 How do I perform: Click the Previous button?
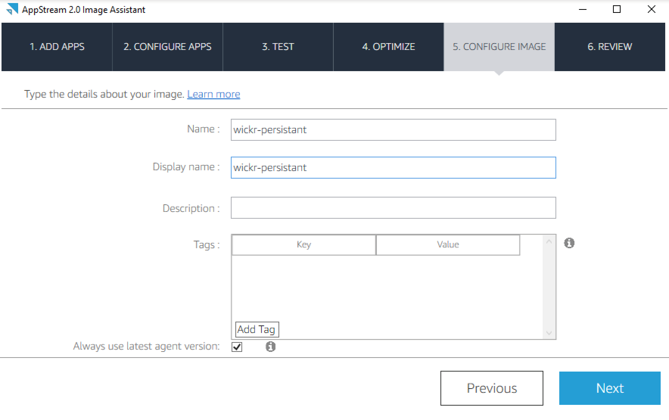pos(492,388)
